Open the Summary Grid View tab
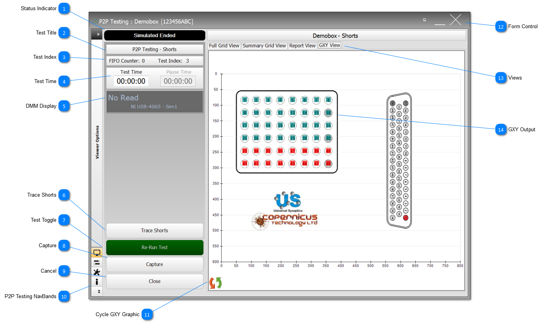Viewport: 544px width, 324px height. pos(264,46)
